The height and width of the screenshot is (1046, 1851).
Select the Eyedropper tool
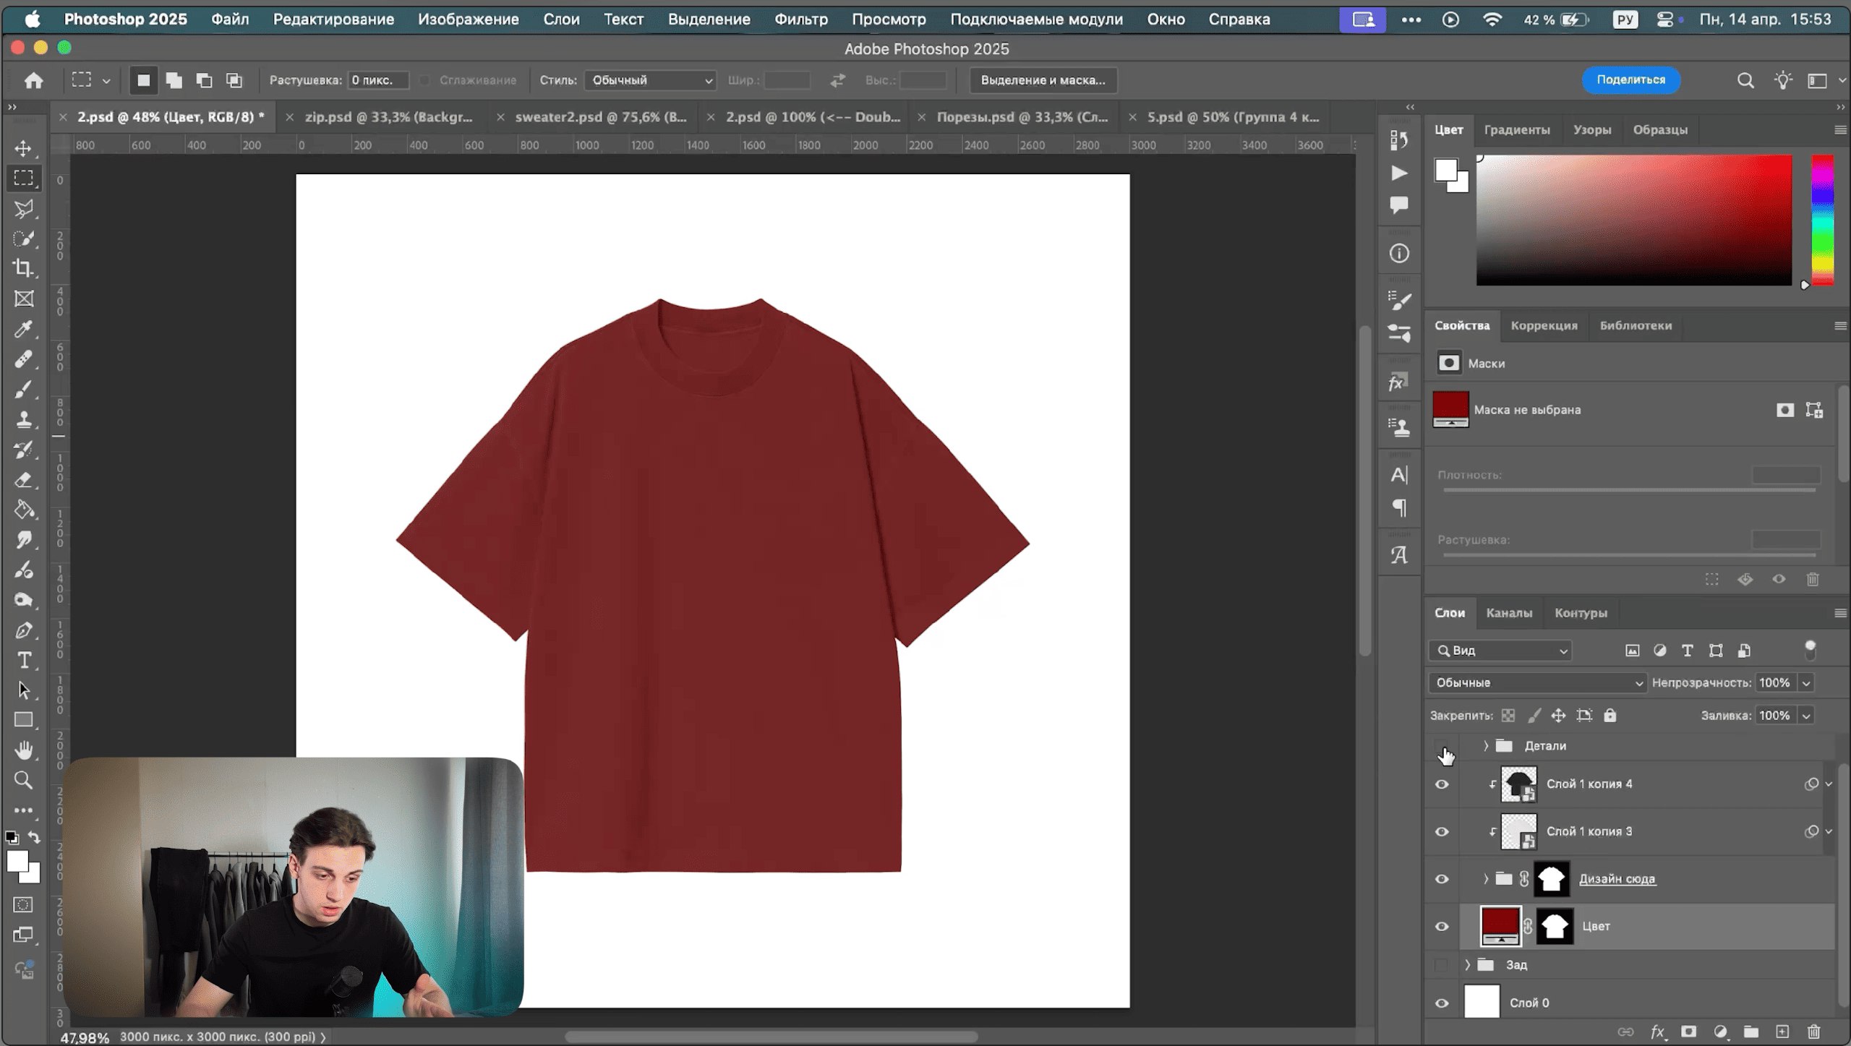[x=23, y=329]
